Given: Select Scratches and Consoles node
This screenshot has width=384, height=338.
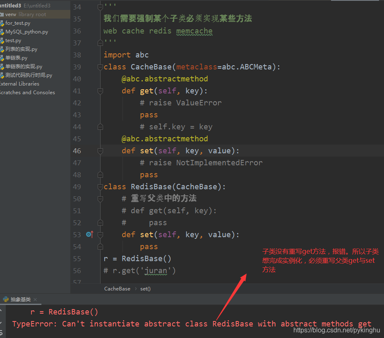Looking at the screenshot, I should click(x=27, y=93).
